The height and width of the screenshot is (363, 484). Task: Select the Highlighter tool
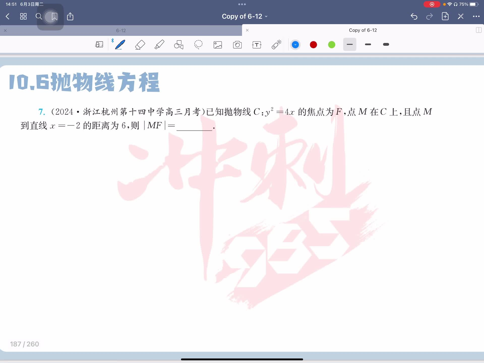click(x=159, y=45)
